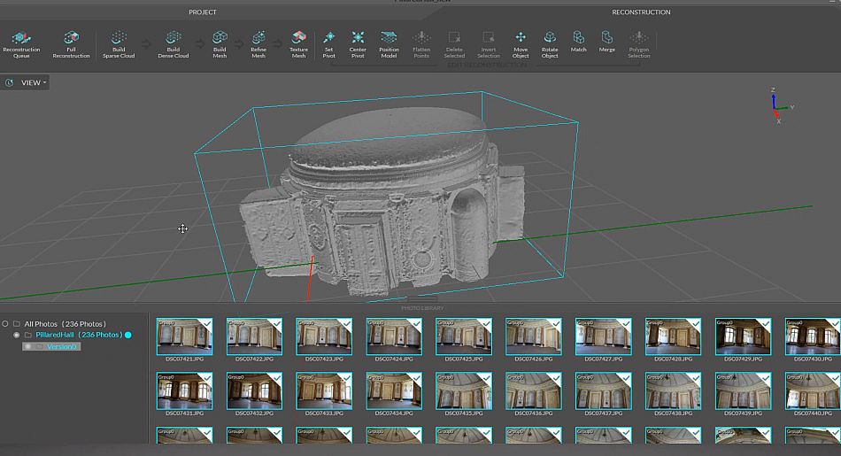The width and height of the screenshot is (841, 456).
Task: Select the All Photos radio button
Action: click(5, 324)
